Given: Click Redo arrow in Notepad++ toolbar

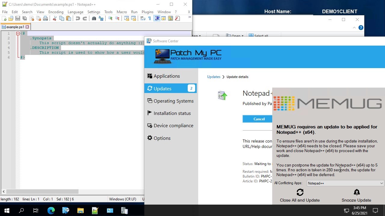Looking at the screenshot, I should tap(85, 19).
